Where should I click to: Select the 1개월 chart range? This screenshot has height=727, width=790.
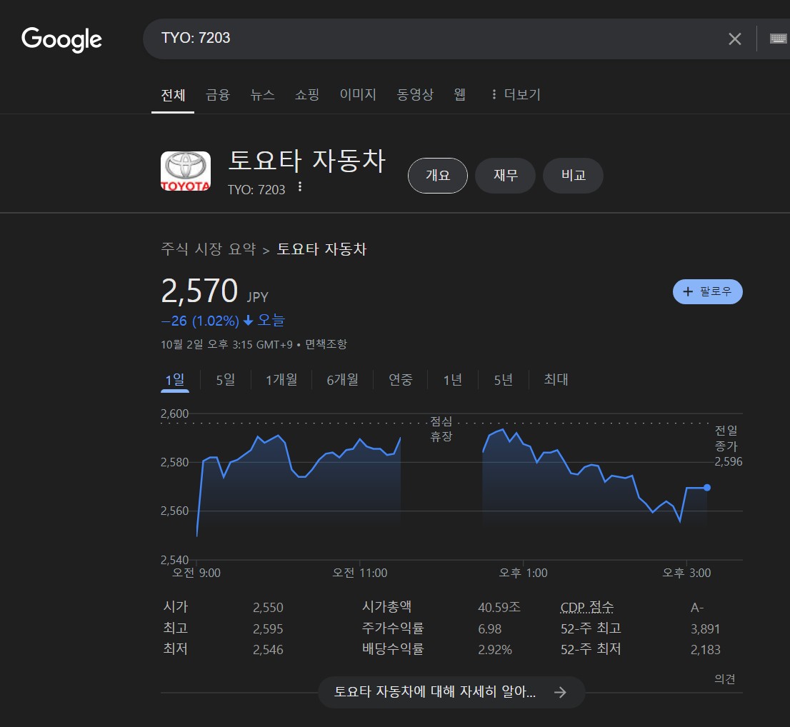pos(281,380)
